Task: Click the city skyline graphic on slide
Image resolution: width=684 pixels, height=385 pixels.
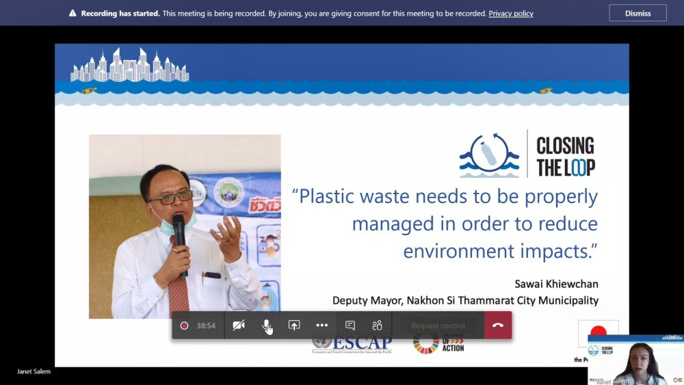Action: (129, 66)
